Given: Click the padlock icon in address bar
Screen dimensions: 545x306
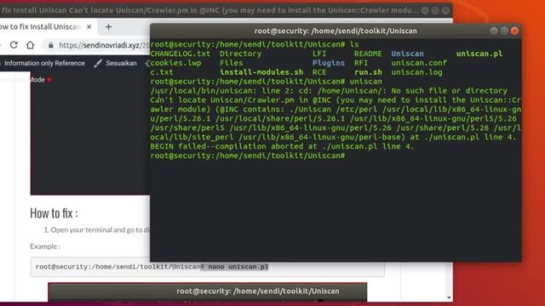Looking at the screenshot, I should [51, 45].
